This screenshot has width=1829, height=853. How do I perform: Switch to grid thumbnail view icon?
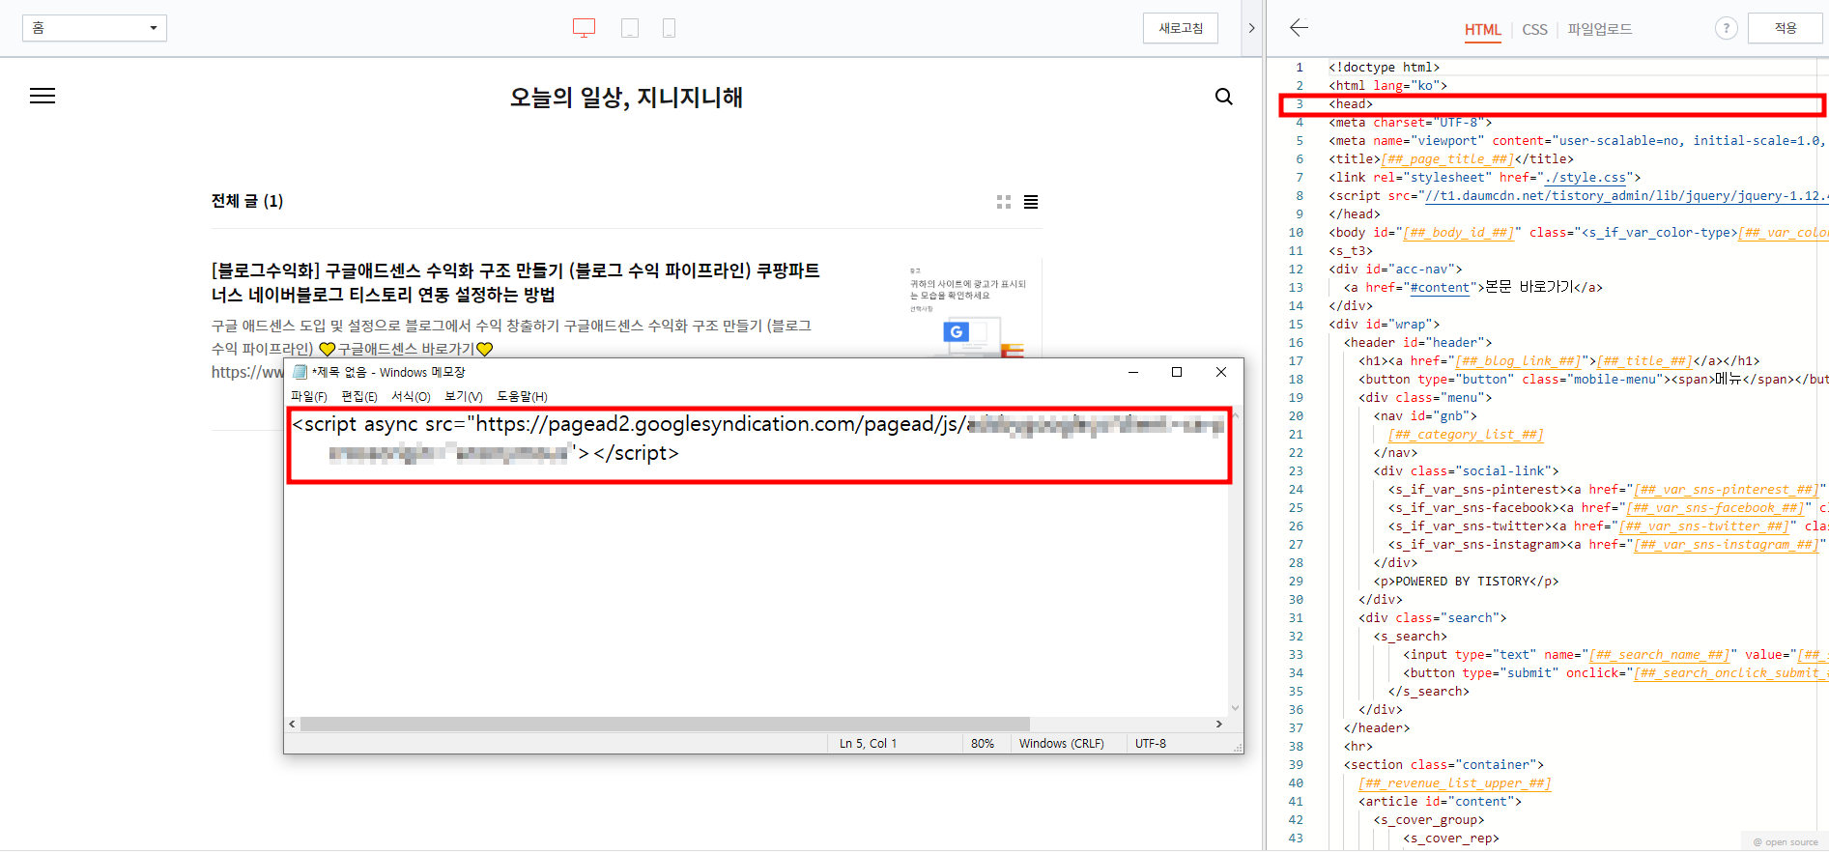tap(1004, 202)
